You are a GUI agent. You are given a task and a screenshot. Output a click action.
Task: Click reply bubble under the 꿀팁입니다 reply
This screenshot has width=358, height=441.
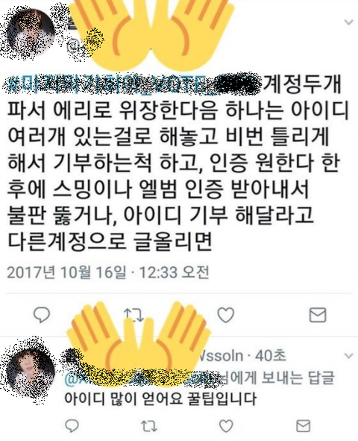click(x=72, y=426)
